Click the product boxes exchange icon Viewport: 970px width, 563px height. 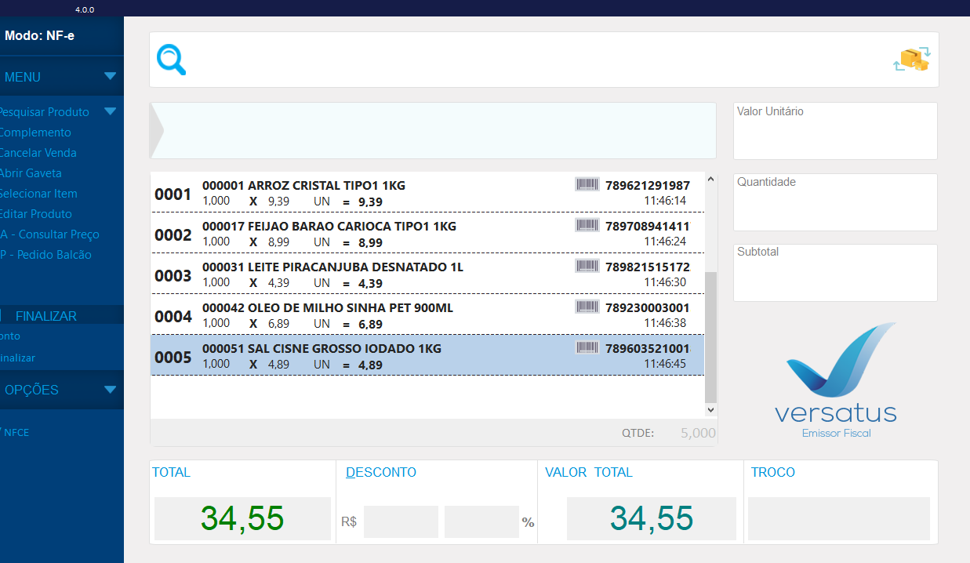[x=911, y=60]
